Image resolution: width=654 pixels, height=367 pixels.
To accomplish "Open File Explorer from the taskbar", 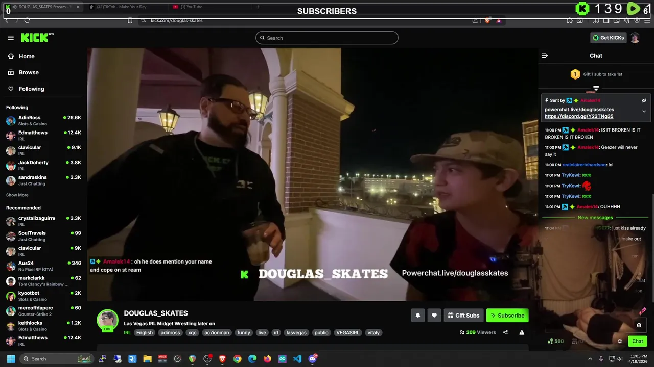I will tap(147, 359).
